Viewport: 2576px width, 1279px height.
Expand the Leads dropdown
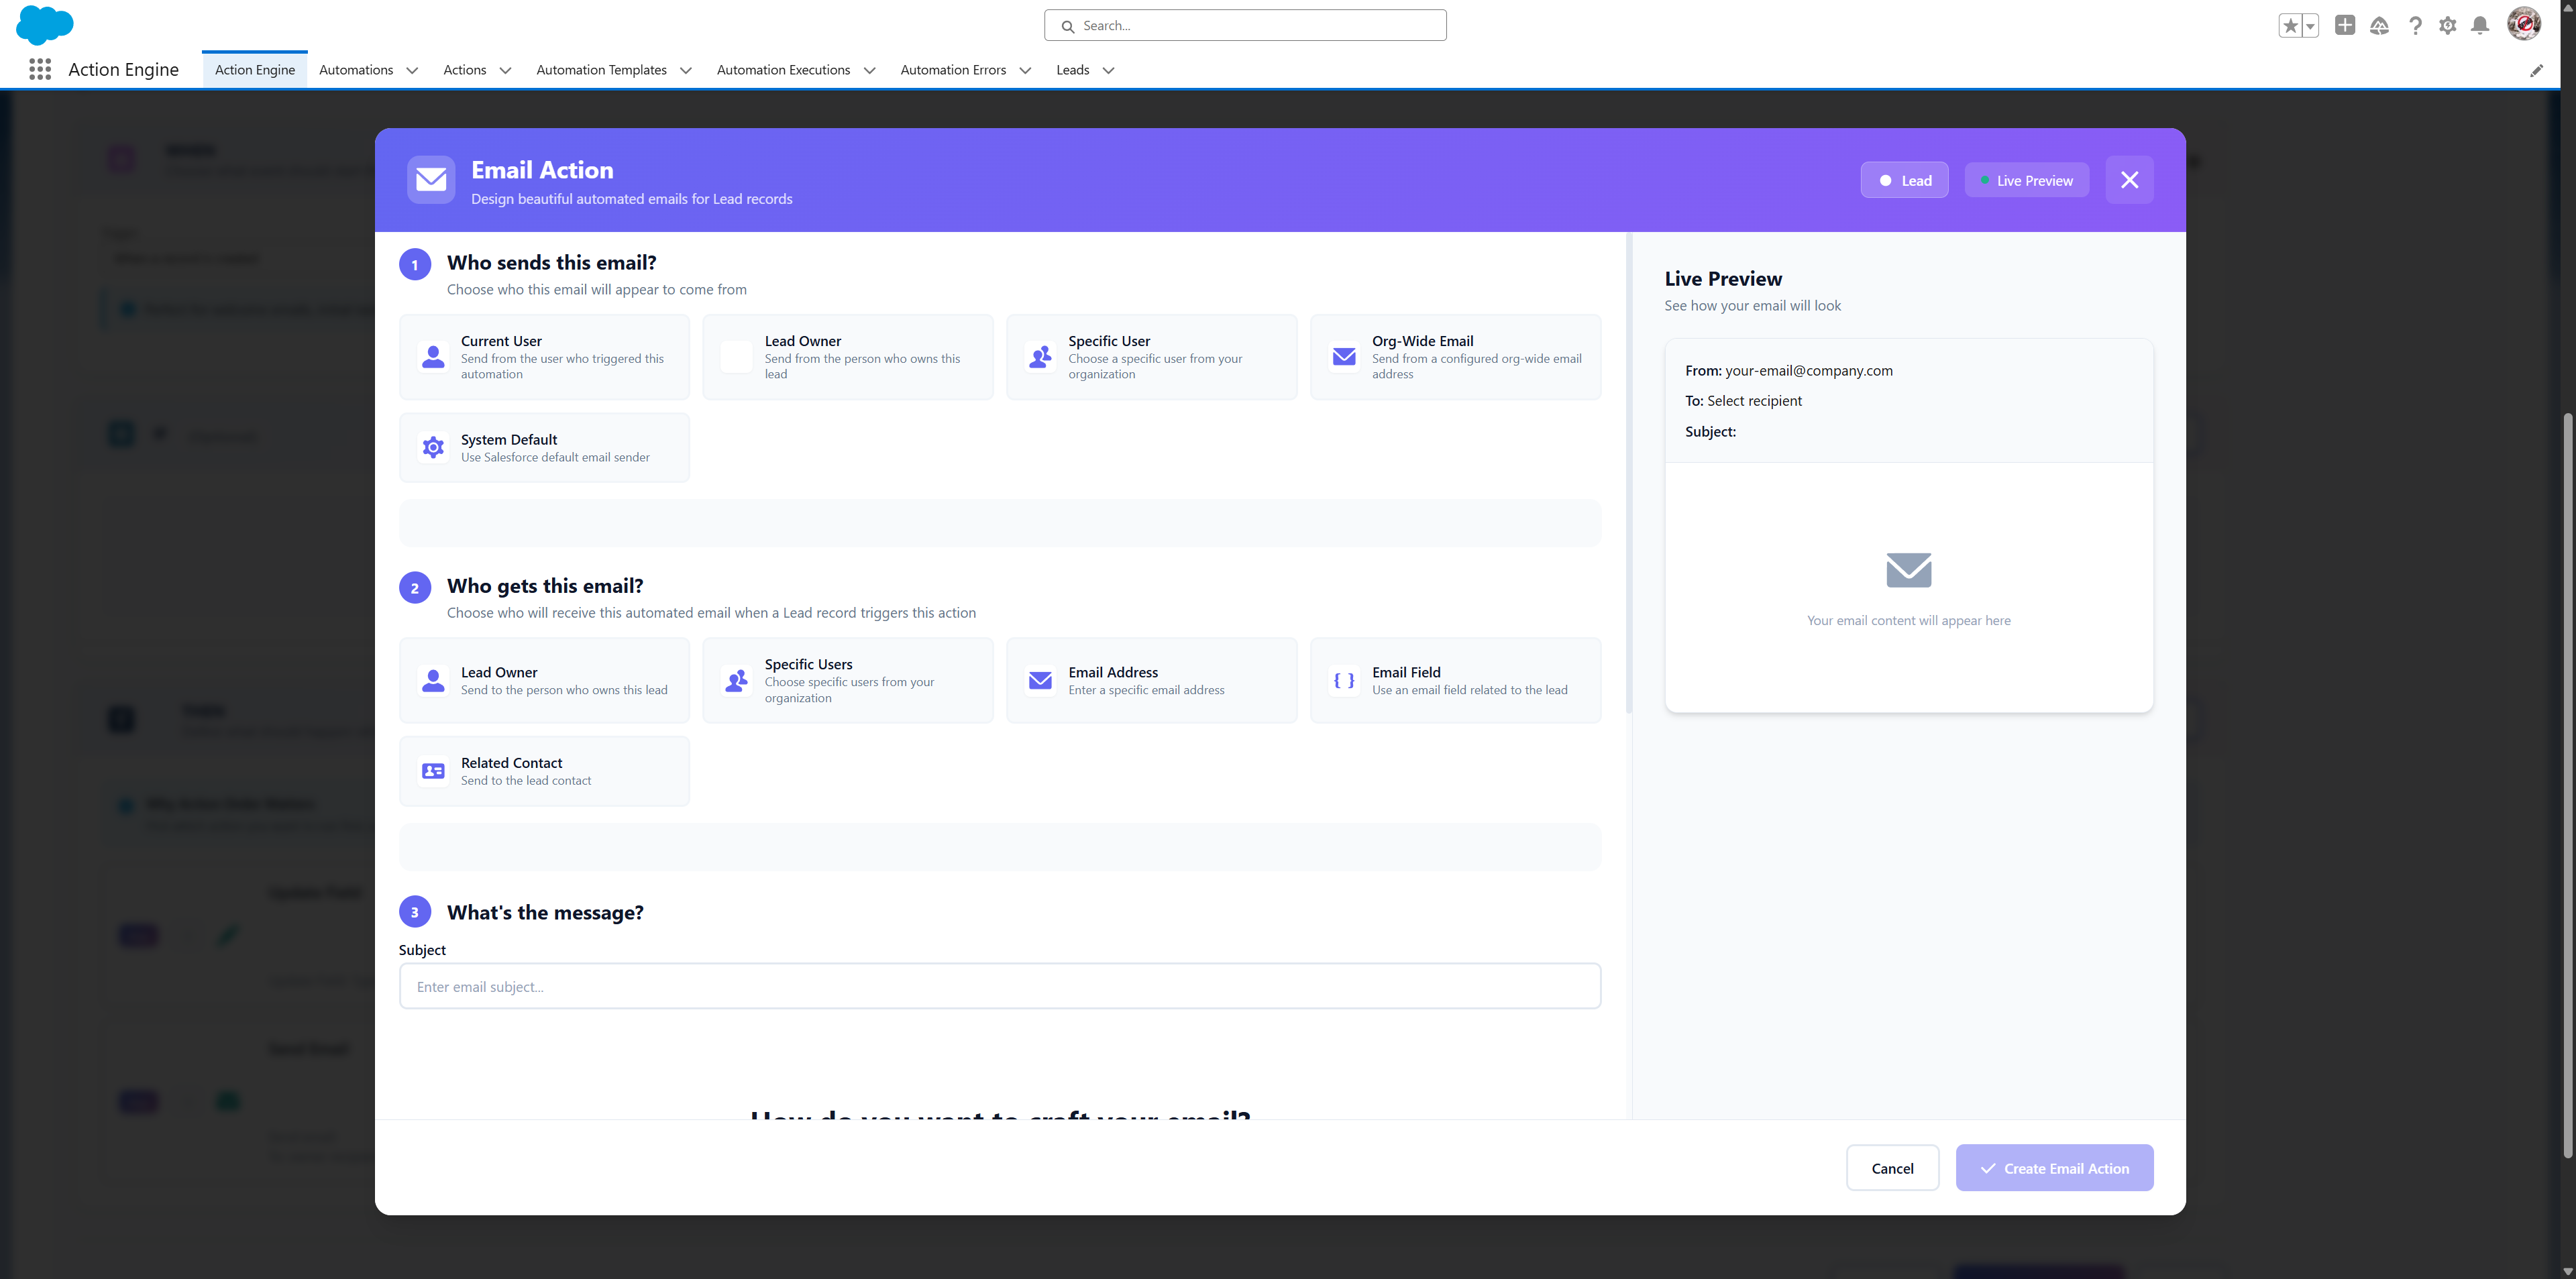(x=1084, y=70)
